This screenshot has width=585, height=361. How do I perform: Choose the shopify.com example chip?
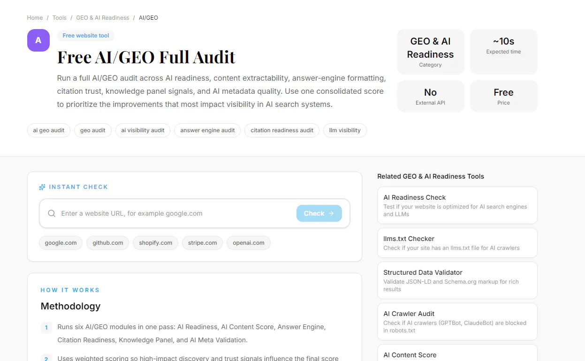(x=156, y=243)
